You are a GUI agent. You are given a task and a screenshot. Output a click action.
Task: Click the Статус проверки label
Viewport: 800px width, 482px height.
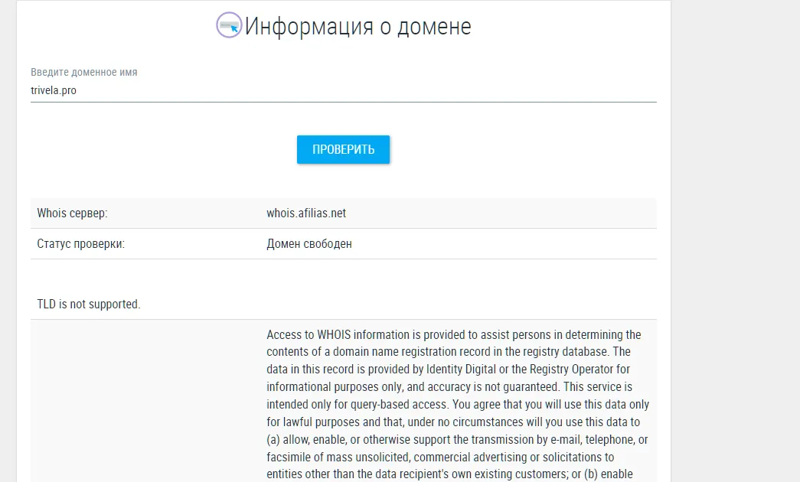(x=80, y=244)
